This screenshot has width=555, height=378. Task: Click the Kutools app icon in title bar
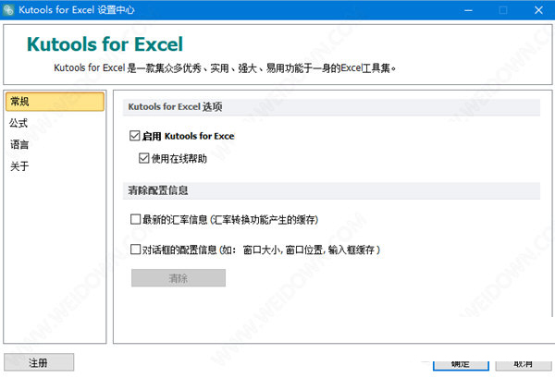7,9
